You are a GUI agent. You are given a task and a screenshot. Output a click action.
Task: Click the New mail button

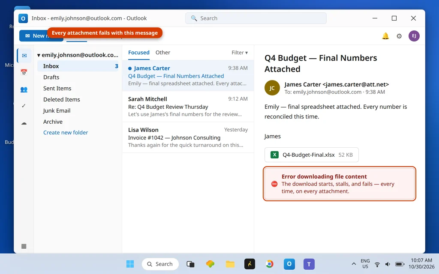(x=41, y=36)
